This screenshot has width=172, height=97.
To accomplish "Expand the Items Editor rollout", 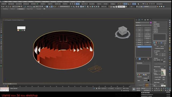I will (160, 26).
